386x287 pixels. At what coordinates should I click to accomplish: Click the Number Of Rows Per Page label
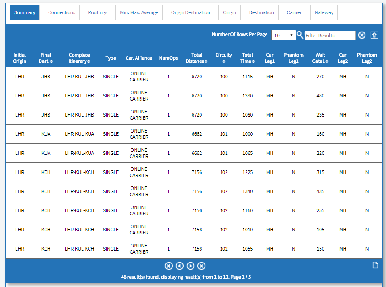click(239, 35)
